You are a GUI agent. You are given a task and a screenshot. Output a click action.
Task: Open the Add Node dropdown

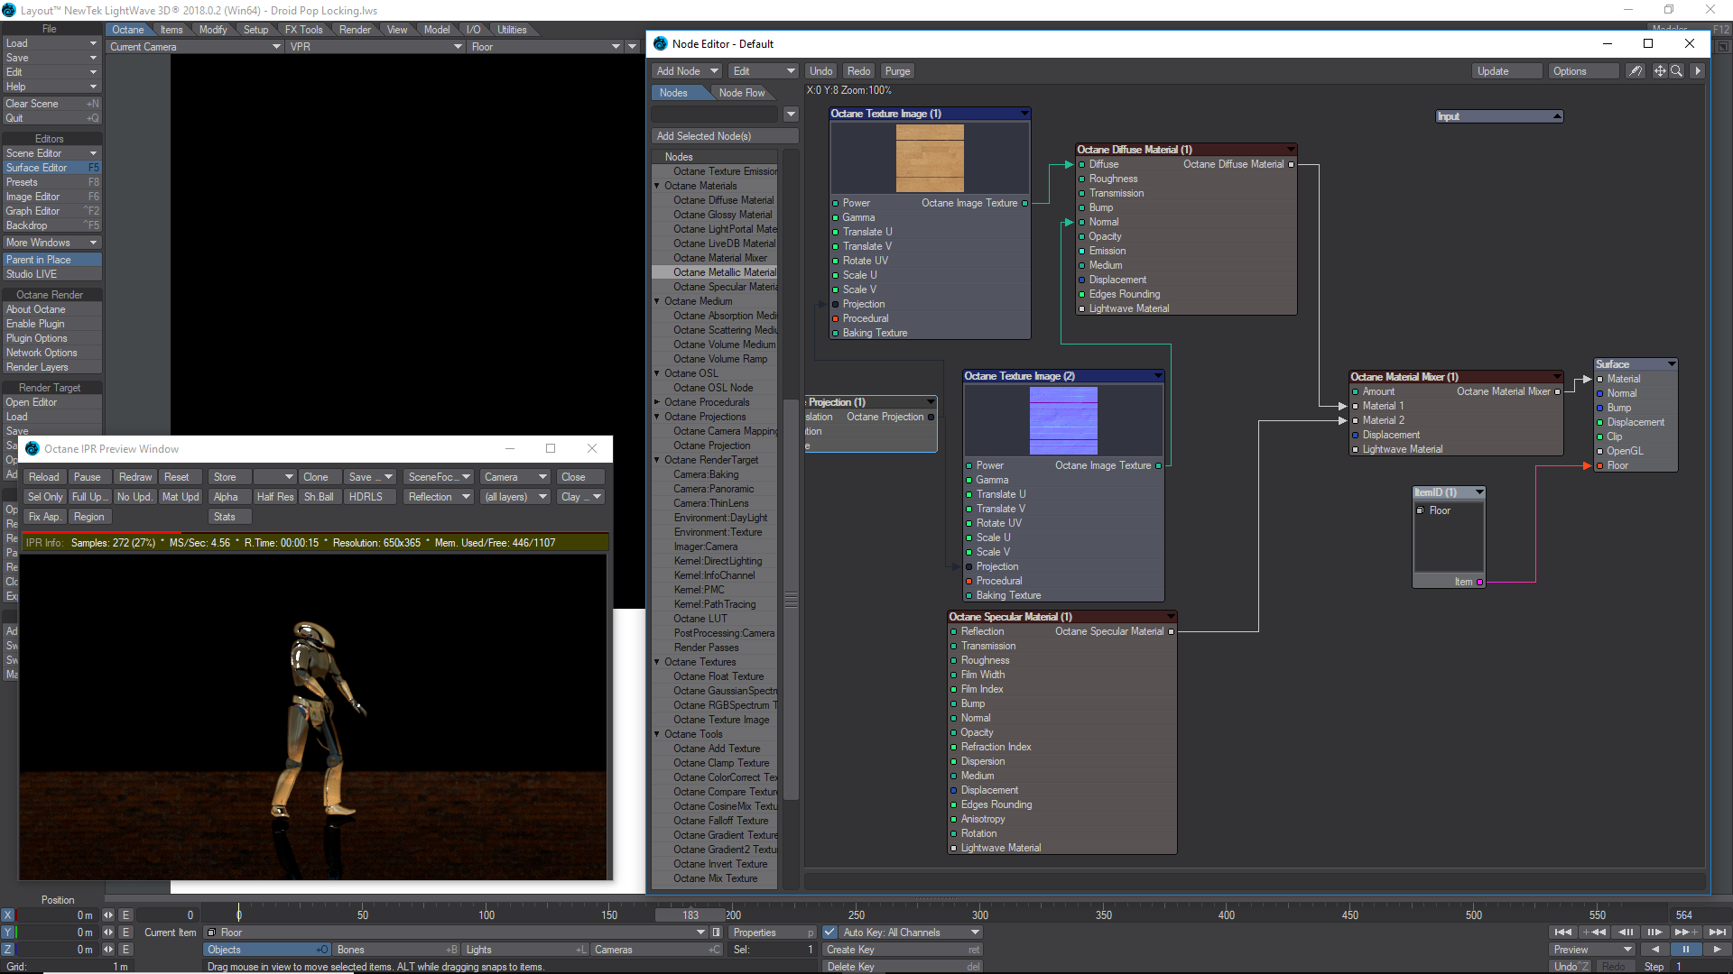pos(687,71)
